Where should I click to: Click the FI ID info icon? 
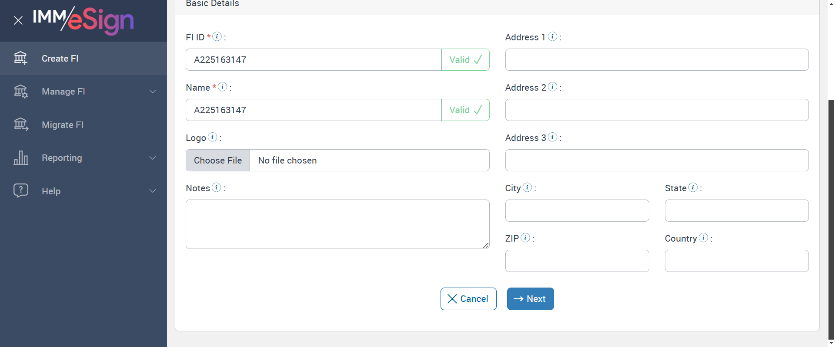217,36
